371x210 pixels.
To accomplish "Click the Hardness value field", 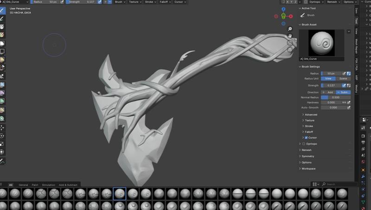I will click(331, 102).
